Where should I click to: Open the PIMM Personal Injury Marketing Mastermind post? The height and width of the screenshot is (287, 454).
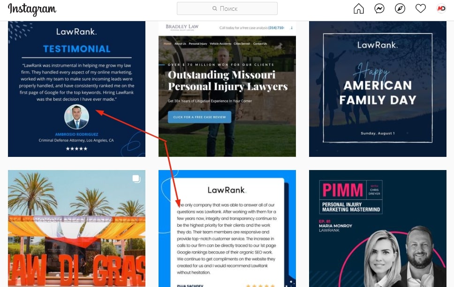click(x=378, y=228)
